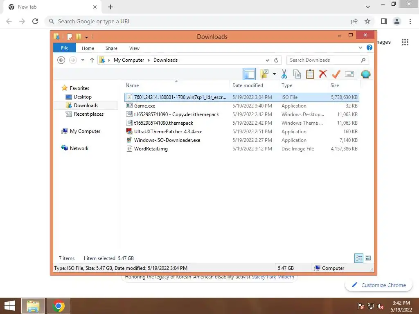Toggle the navigation pane layout button
419x314 pixels.
coord(249,74)
